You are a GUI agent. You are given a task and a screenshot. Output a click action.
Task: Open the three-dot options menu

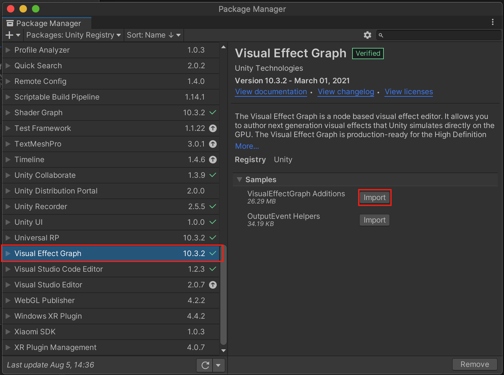[492, 22]
